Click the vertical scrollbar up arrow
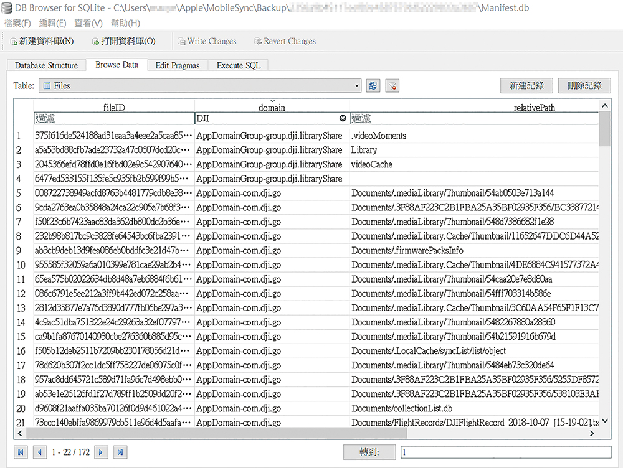623x468 pixels. click(605, 106)
